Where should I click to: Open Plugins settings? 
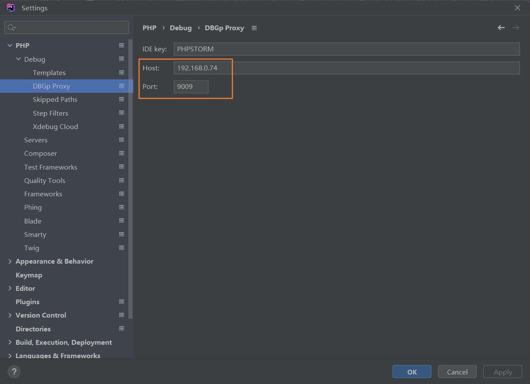pyautogui.click(x=27, y=302)
